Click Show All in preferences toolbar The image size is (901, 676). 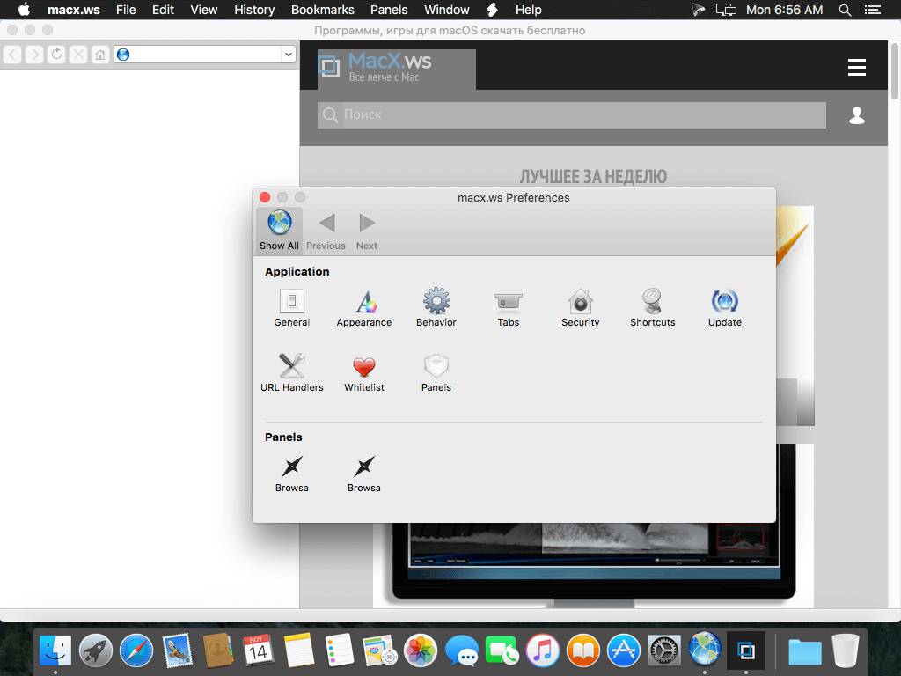[279, 230]
